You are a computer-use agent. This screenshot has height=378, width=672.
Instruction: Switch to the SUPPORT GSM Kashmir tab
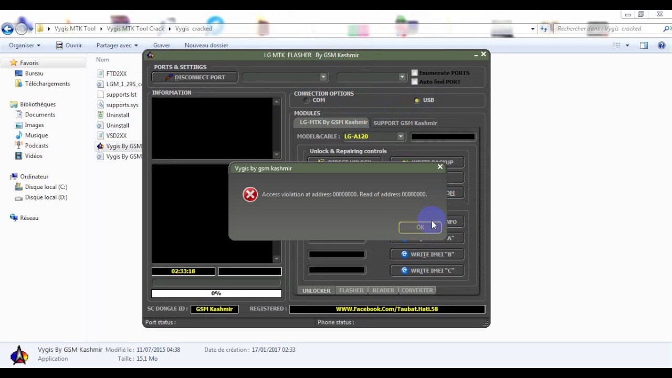point(405,123)
